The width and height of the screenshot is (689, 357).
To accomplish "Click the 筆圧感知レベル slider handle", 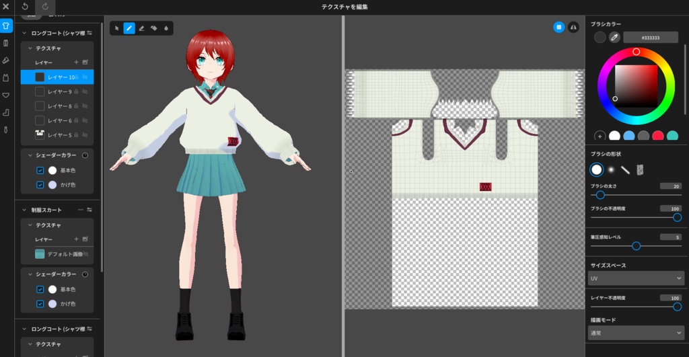I will [636, 246].
